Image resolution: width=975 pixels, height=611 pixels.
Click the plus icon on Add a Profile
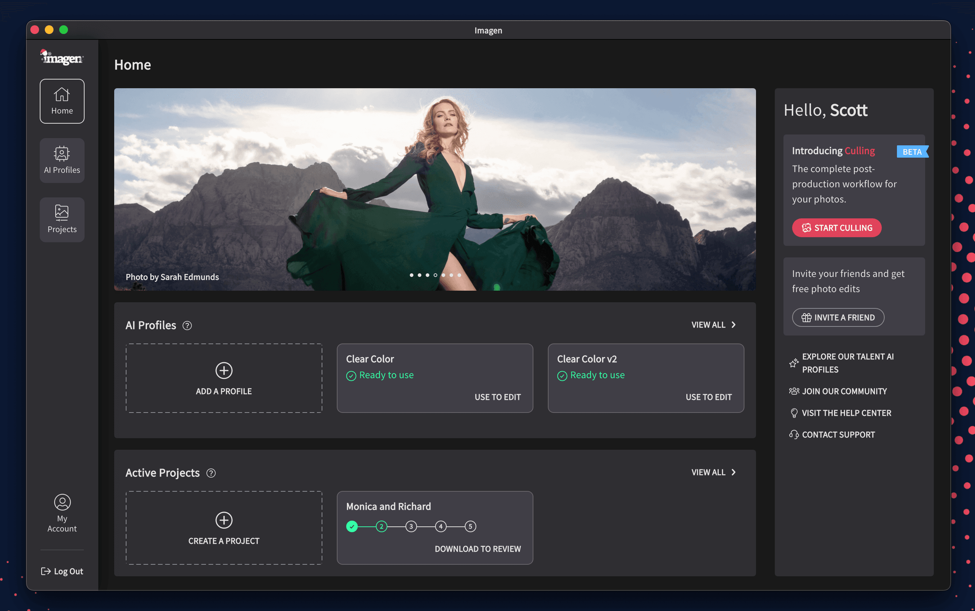[x=224, y=371]
